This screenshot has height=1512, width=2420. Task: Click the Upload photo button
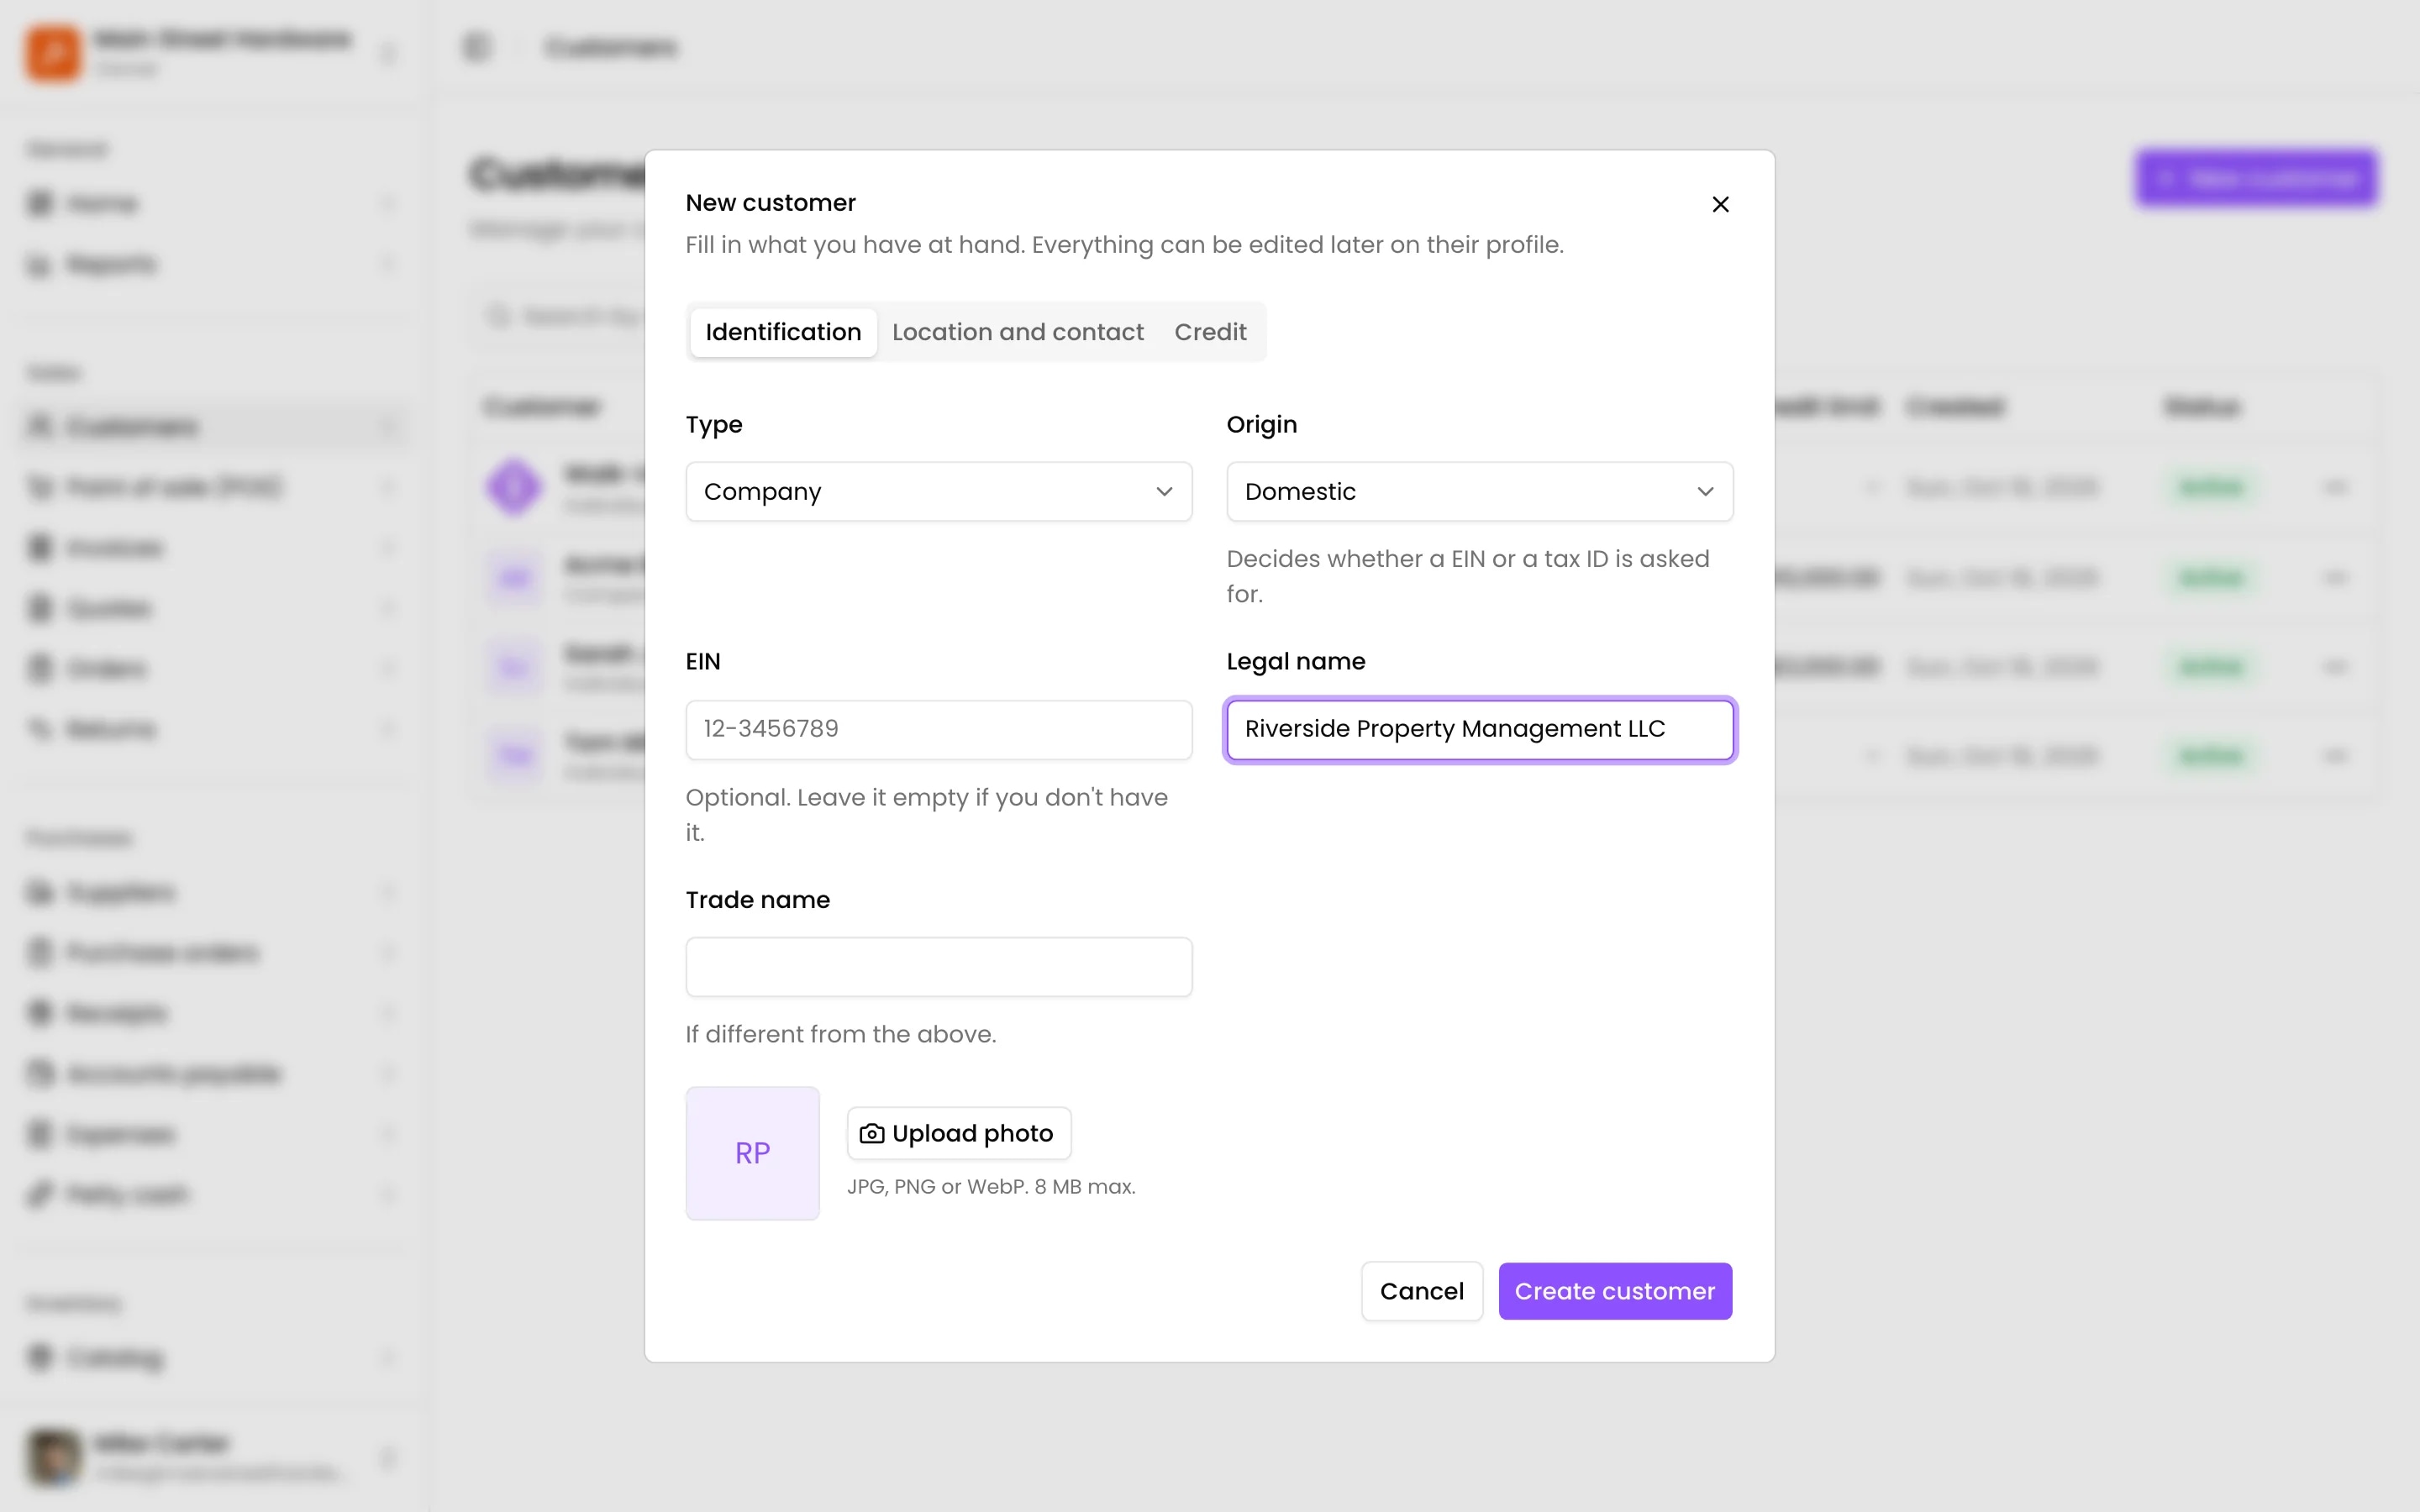pyautogui.click(x=958, y=1133)
